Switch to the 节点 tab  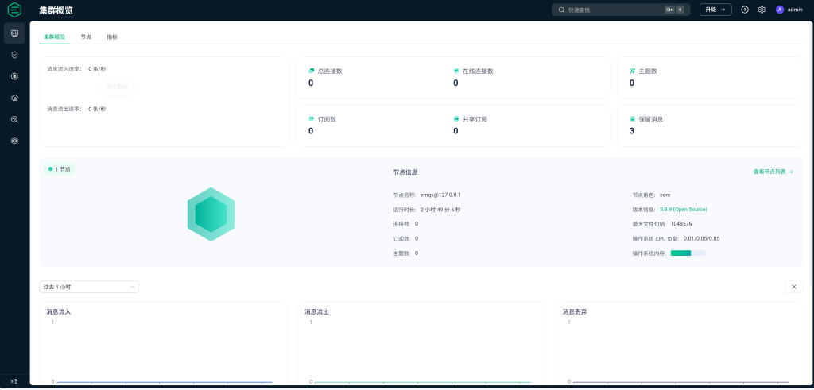click(86, 37)
